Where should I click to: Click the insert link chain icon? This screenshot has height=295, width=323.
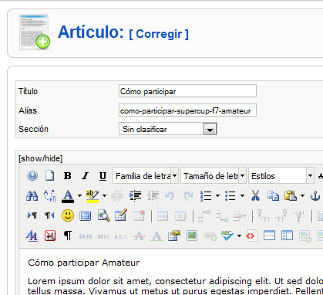click(210, 236)
